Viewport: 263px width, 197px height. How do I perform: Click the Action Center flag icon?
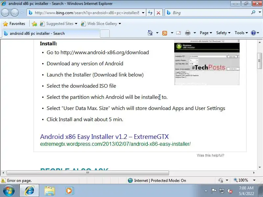coord(214,191)
